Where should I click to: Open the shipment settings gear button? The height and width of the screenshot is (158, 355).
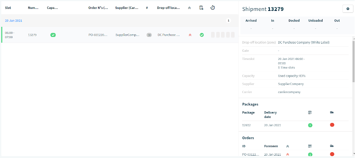[x=348, y=9]
